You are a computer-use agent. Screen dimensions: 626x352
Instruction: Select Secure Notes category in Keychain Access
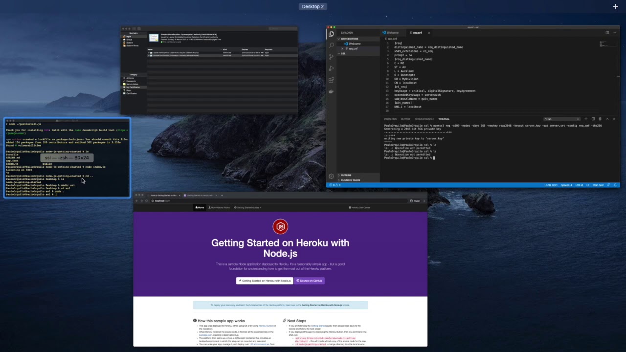pos(132,84)
